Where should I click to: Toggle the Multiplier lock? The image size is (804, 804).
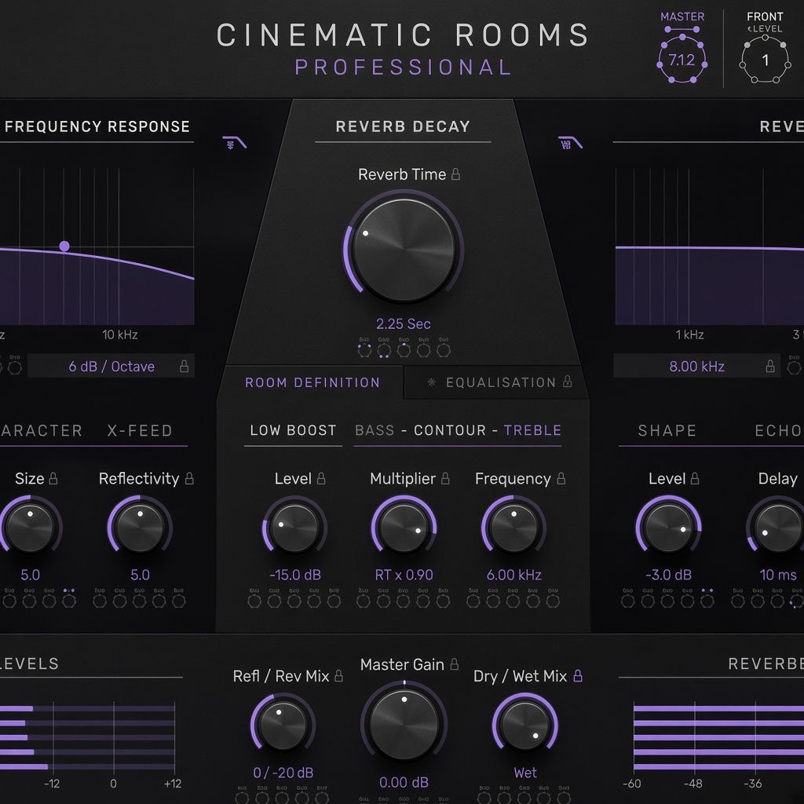tap(445, 478)
